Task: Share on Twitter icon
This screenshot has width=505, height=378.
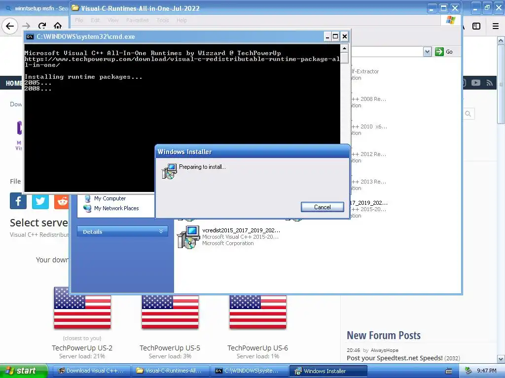Action: [x=40, y=201]
